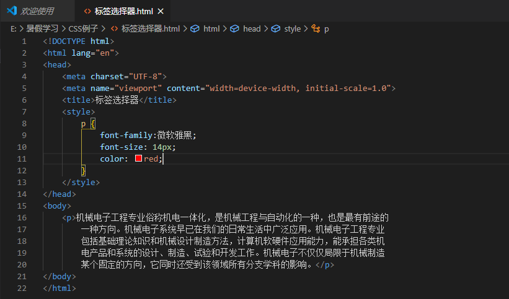Click the VS Code logo icon on welcome tab

[x=12, y=11]
